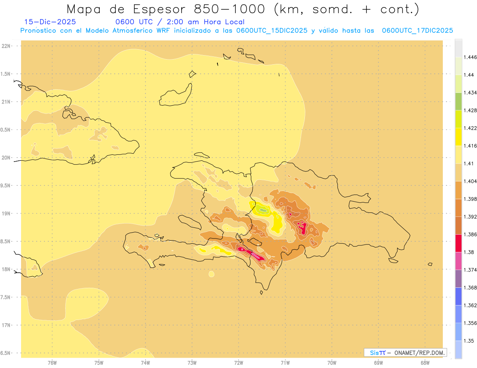Click the tan swatch between 1.404 and 1.41
The image size is (477, 368).
(x=458, y=172)
